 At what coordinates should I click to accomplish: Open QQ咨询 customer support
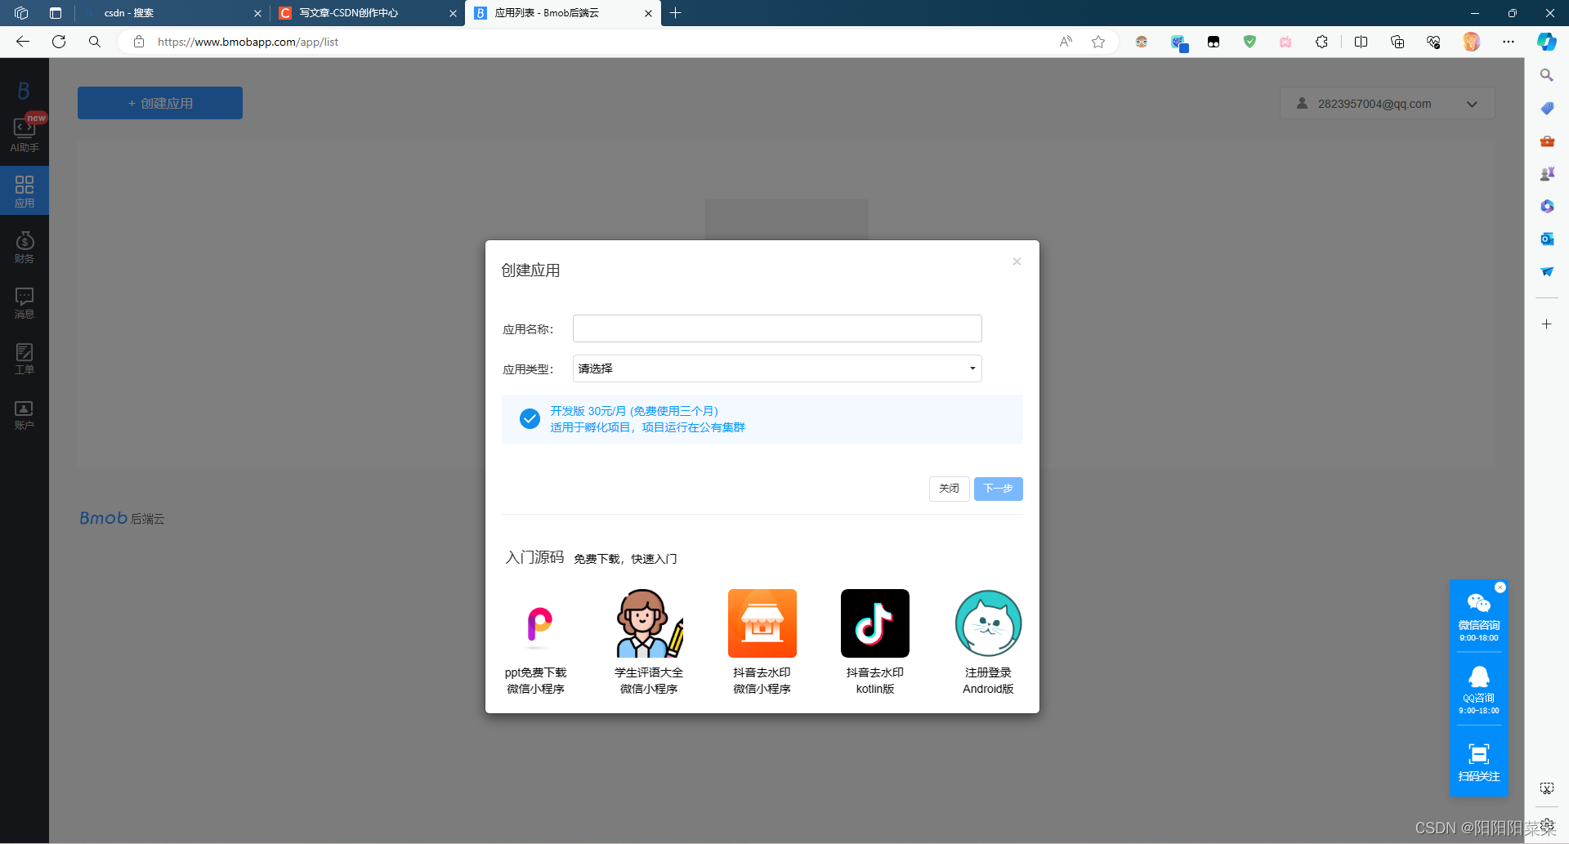pos(1478,686)
